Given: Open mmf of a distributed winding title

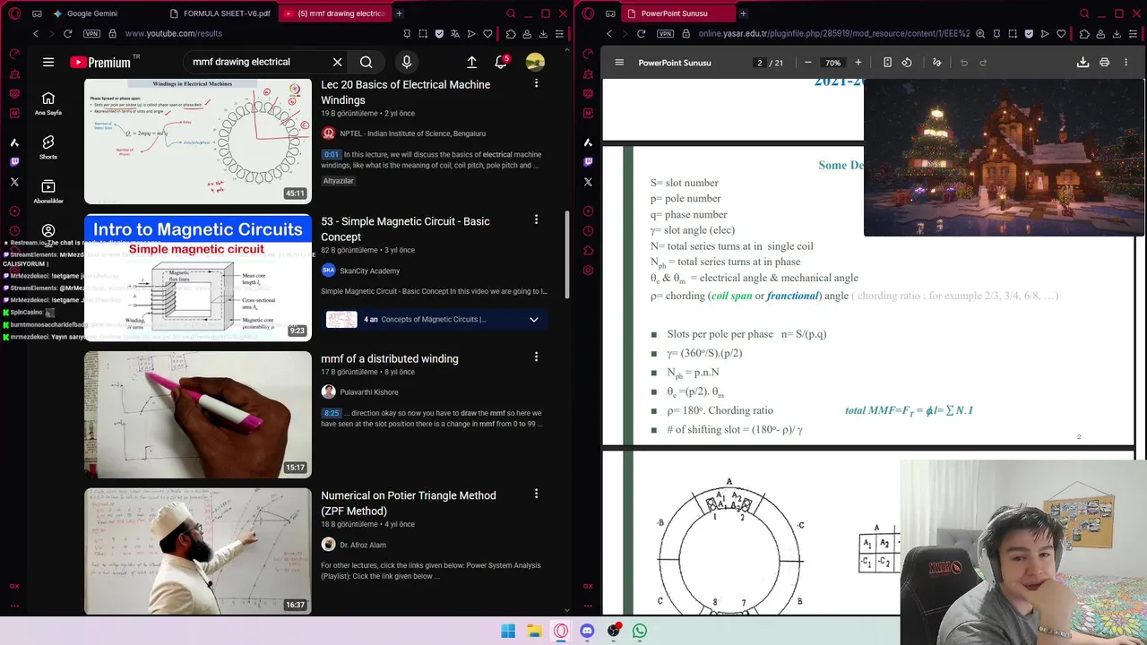Looking at the screenshot, I should (x=390, y=358).
